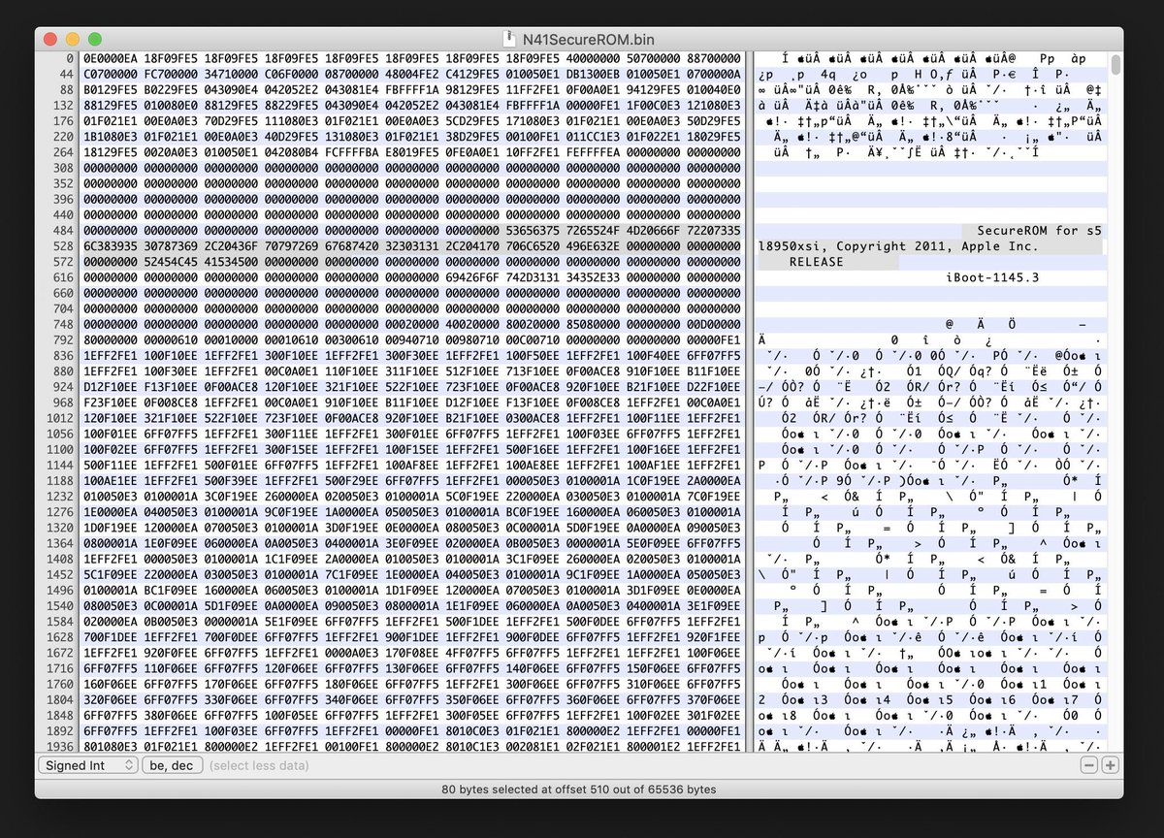Minimize the window with yellow button
1164x838 pixels.
pyautogui.click(x=74, y=39)
